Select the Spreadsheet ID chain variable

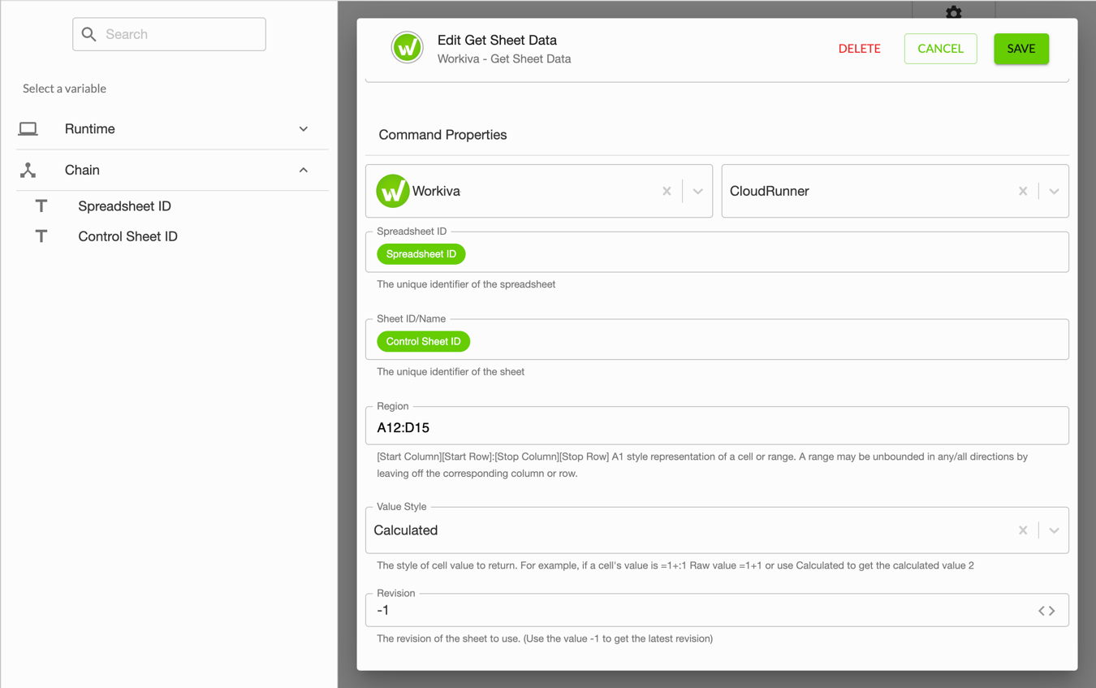pos(124,206)
